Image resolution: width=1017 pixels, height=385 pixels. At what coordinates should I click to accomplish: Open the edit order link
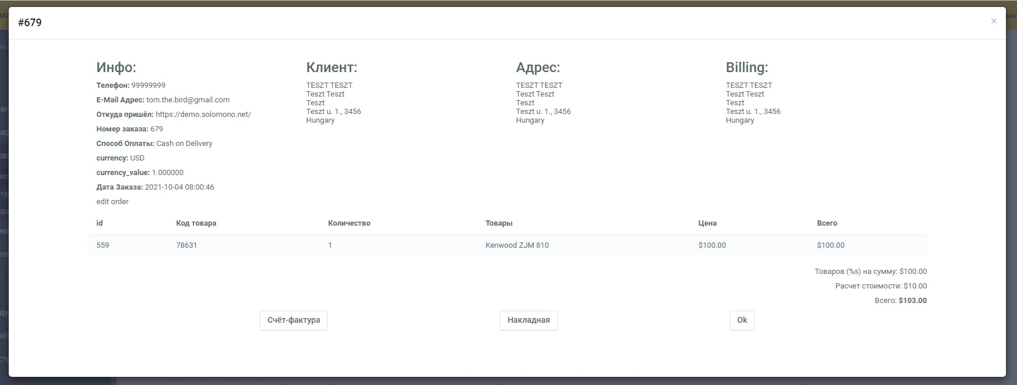coord(112,202)
